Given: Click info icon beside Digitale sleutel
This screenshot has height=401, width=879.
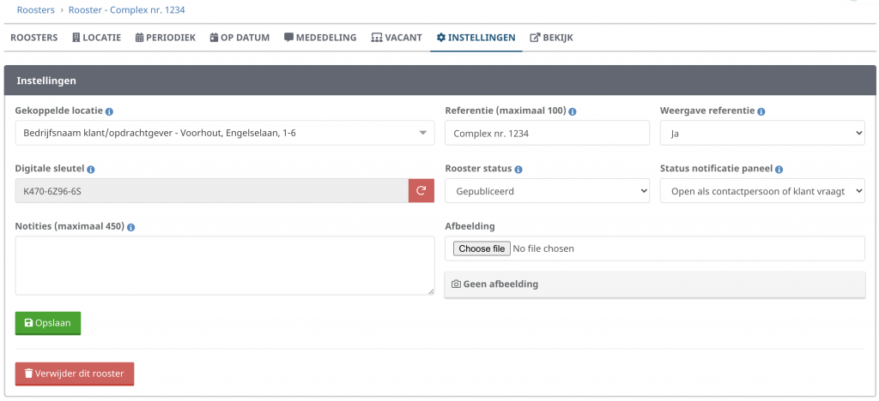Looking at the screenshot, I should (x=91, y=169).
